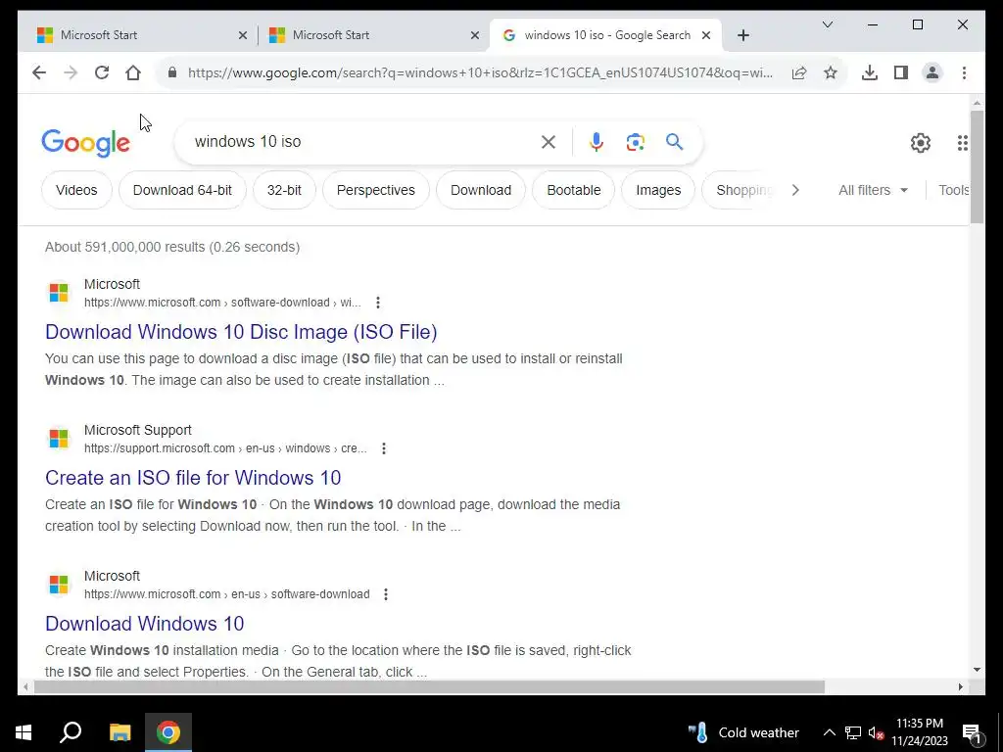Open the network status tray icon

tap(853, 732)
